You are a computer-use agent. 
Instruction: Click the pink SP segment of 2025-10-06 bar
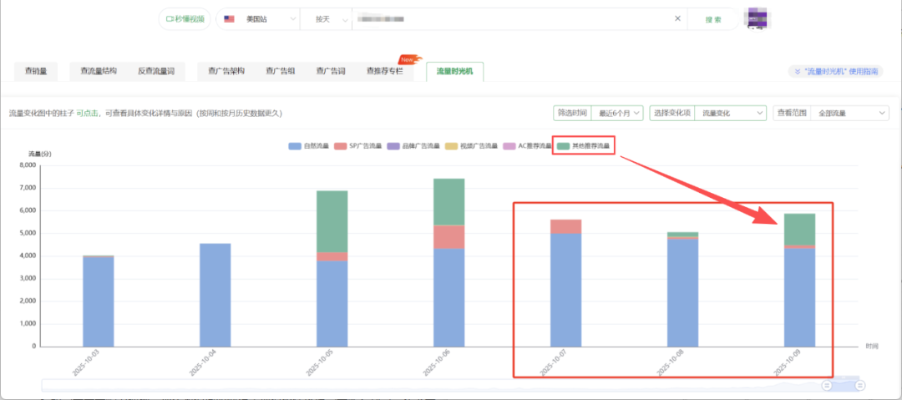(x=448, y=236)
